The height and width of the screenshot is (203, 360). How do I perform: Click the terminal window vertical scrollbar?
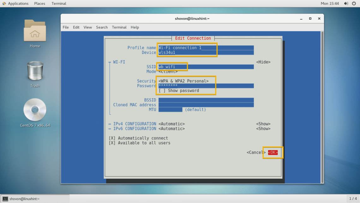point(322,107)
